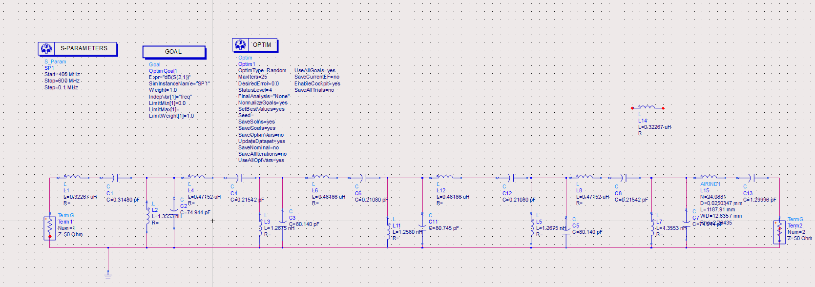Image resolution: width=815 pixels, height=287 pixels.
Task: Click C11 value C=80.745 pF
Action: (x=444, y=228)
